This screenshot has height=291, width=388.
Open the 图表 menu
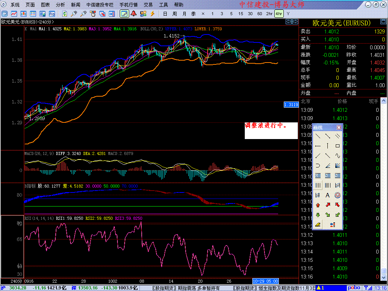[x=45, y=5]
